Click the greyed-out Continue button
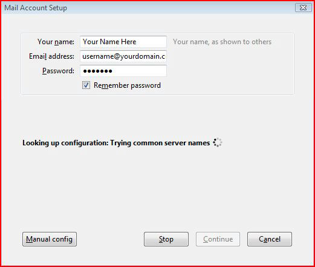315x267 pixels. (x=218, y=239)
